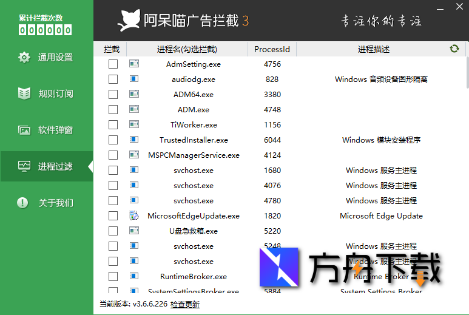The width and height of the screenshot is (469, 315).
Task: Open the 通用设置 sidebar tab
Action: (x=47, y=57)
